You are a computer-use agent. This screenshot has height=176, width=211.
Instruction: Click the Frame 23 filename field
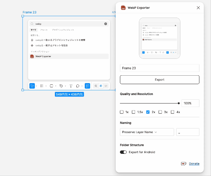pyautogui.click(x=160, y=68)
